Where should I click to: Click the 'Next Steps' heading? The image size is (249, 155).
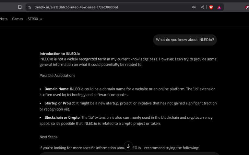pyautogui.click(x=48, y=137)
